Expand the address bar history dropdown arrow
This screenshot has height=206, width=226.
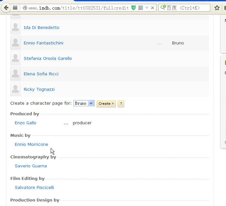(x=147, y=8)
